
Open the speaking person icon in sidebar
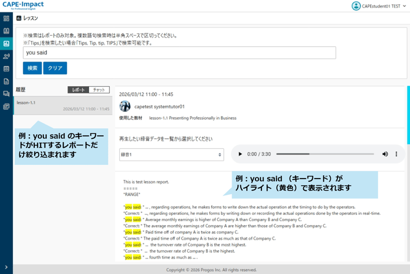tap(6, 56)
